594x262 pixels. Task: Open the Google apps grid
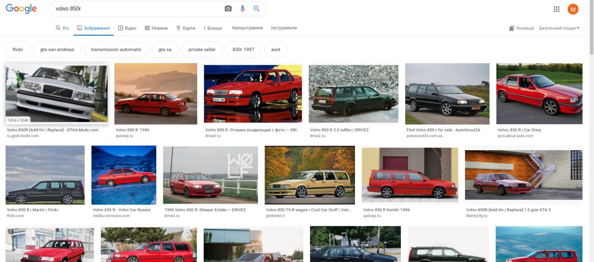(557, 9)
